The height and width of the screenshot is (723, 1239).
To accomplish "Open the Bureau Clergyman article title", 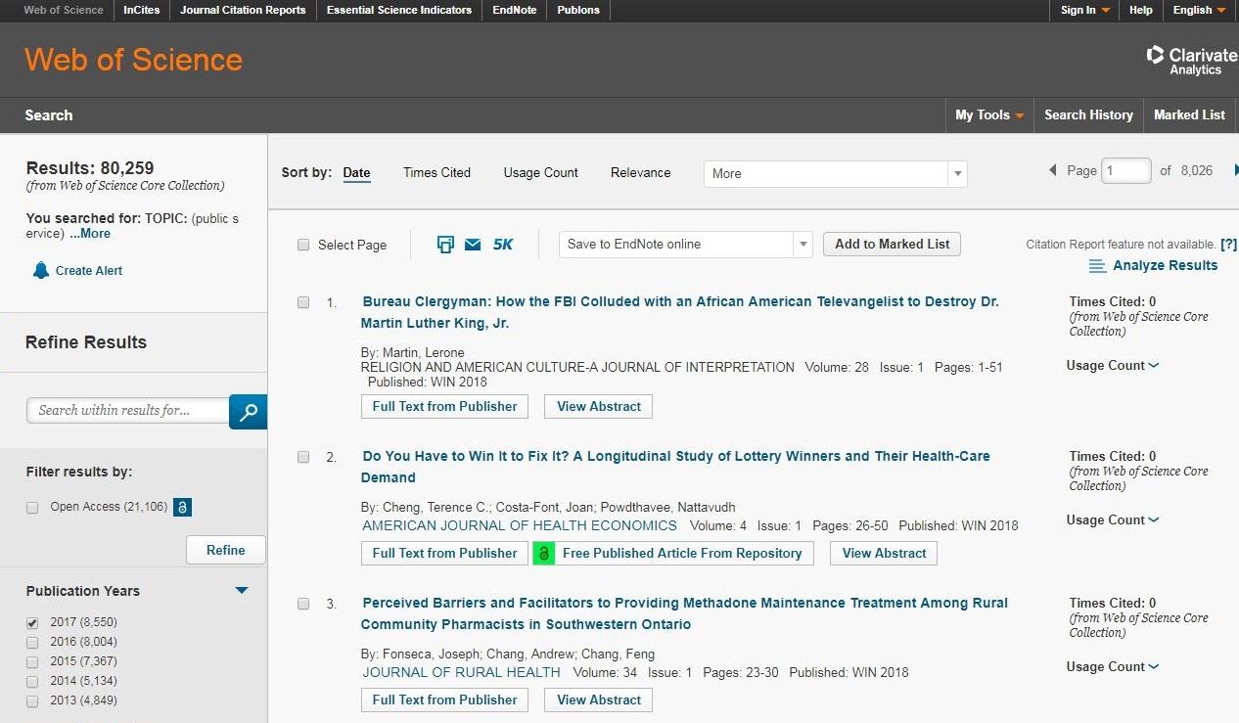I will [x=680, y=313].
